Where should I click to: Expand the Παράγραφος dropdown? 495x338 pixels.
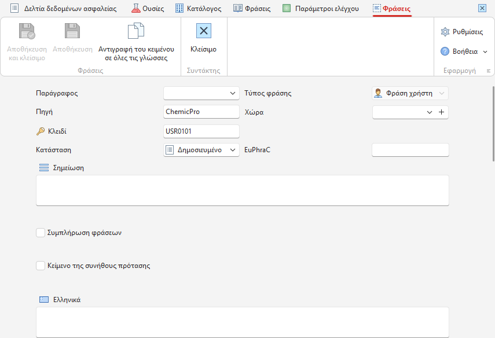point(201,93)
